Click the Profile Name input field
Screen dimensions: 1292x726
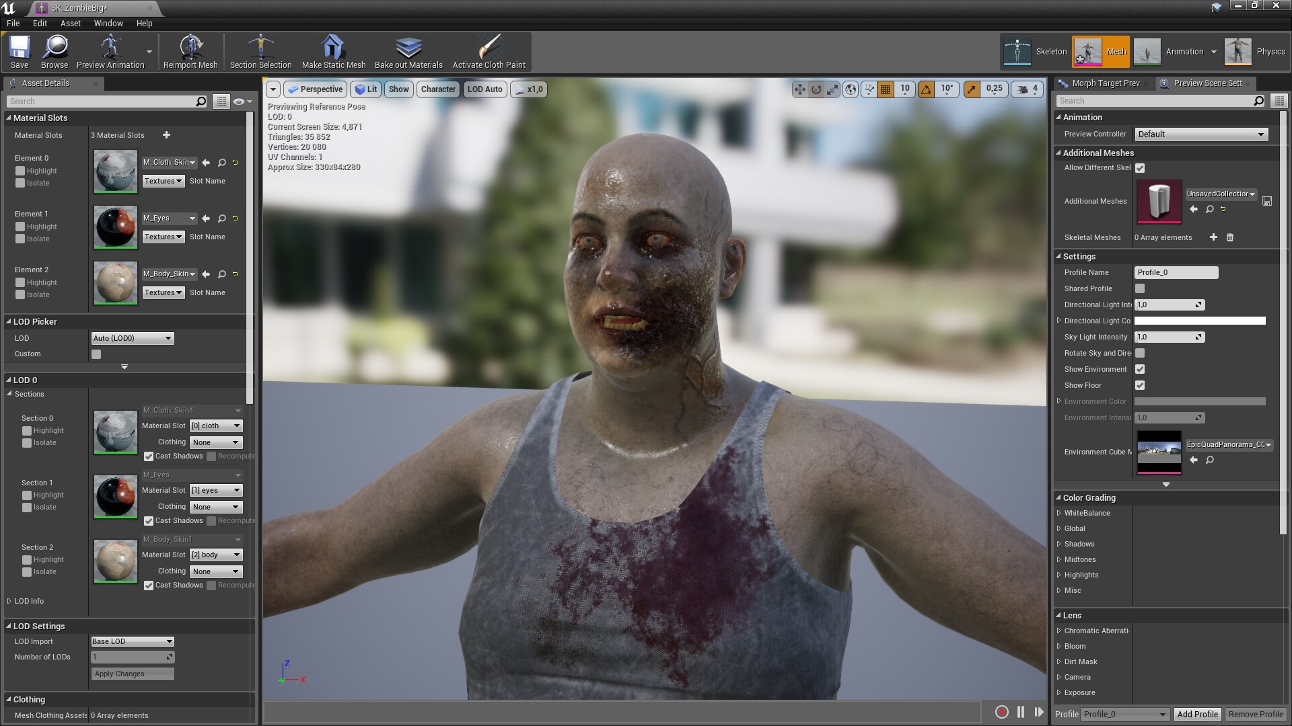pos(1176,272)
